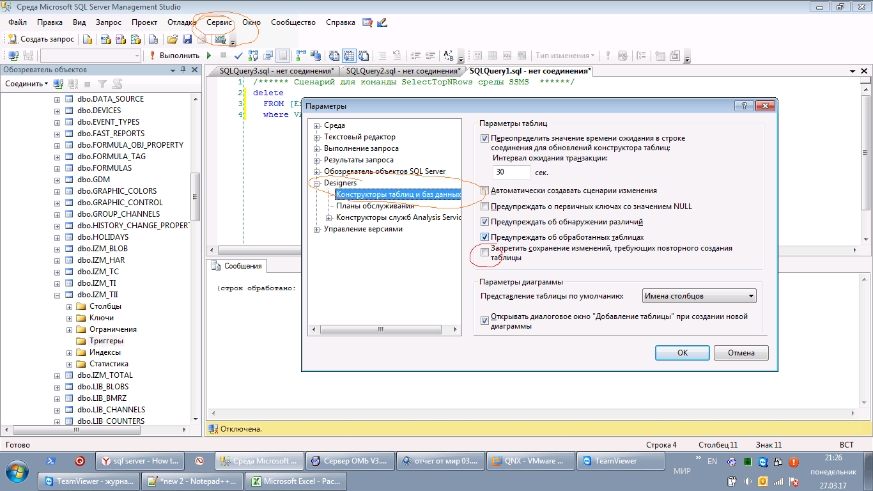873x491 pixels.
Task: Click the Connect database icon in Object Explorer
Action: [x=57, y=83]
